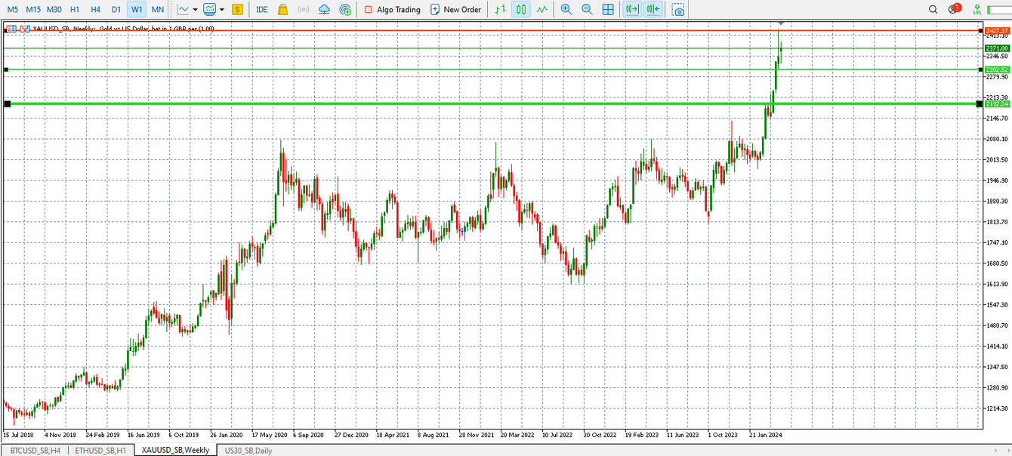The width and height of the screenshot is (1012, 456).
Task: Zoom out of the chart
Action: pos(587,10)
